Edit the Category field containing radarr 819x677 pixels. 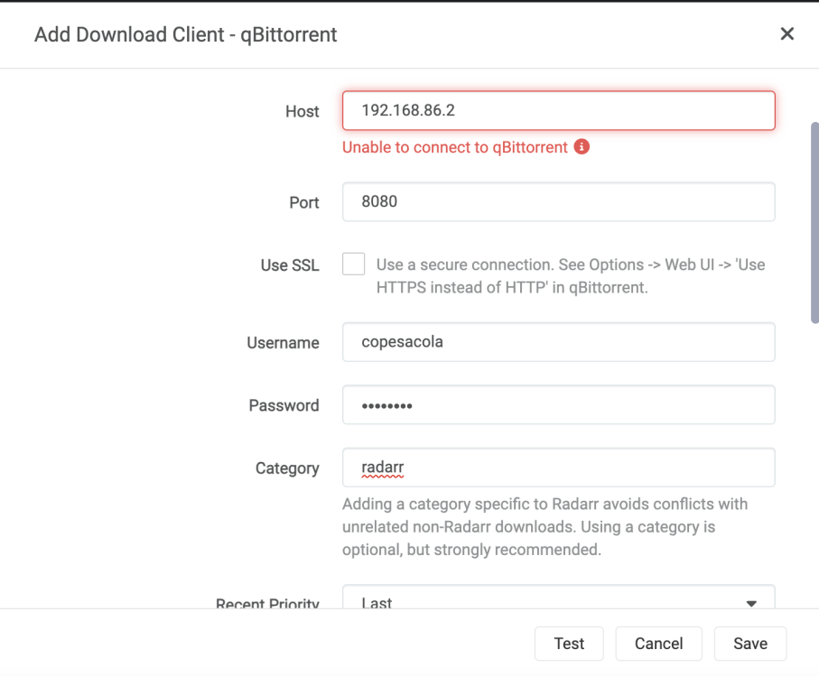pyautogui.click(x=558, y=468)
